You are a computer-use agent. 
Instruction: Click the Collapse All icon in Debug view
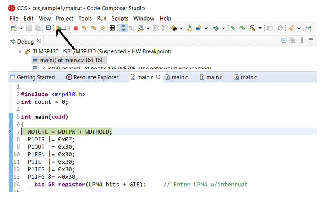click(x=284, y=40)
